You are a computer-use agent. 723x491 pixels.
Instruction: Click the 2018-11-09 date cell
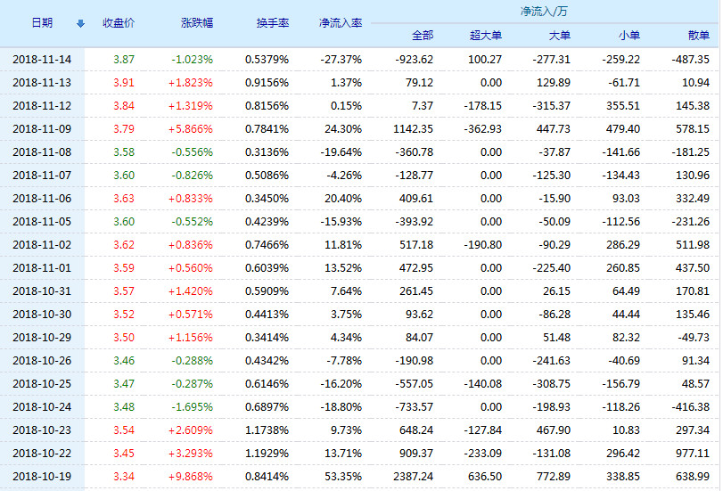pyautogui.click(x=42, y=129)
